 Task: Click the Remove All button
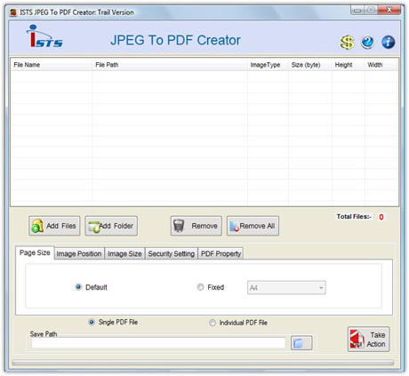click(x=253, y=226)
